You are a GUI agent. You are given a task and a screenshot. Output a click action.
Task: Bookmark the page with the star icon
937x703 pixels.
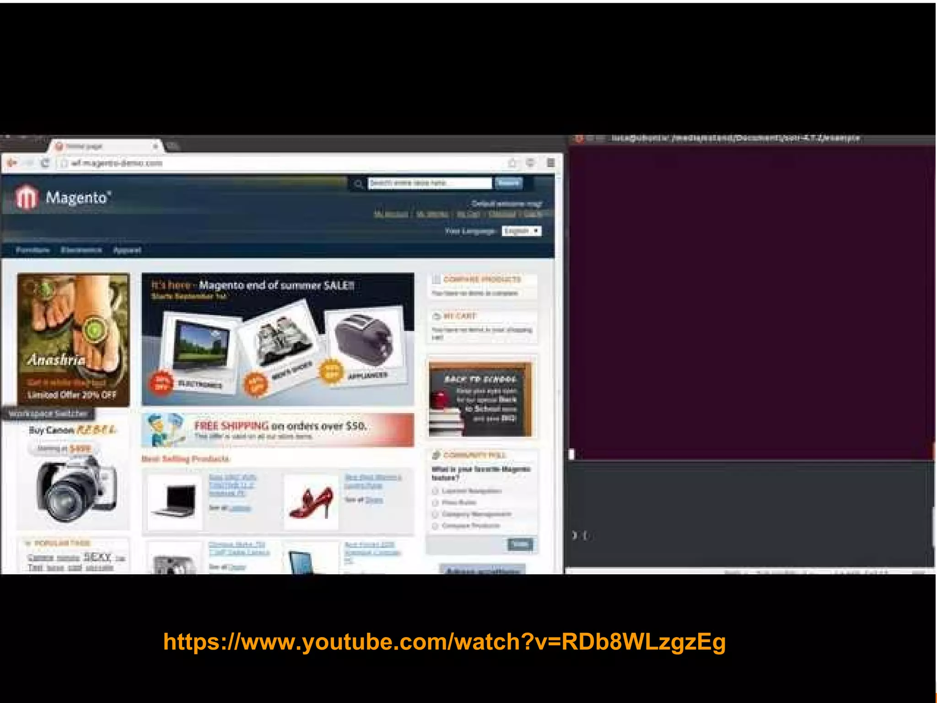point(512,163)
